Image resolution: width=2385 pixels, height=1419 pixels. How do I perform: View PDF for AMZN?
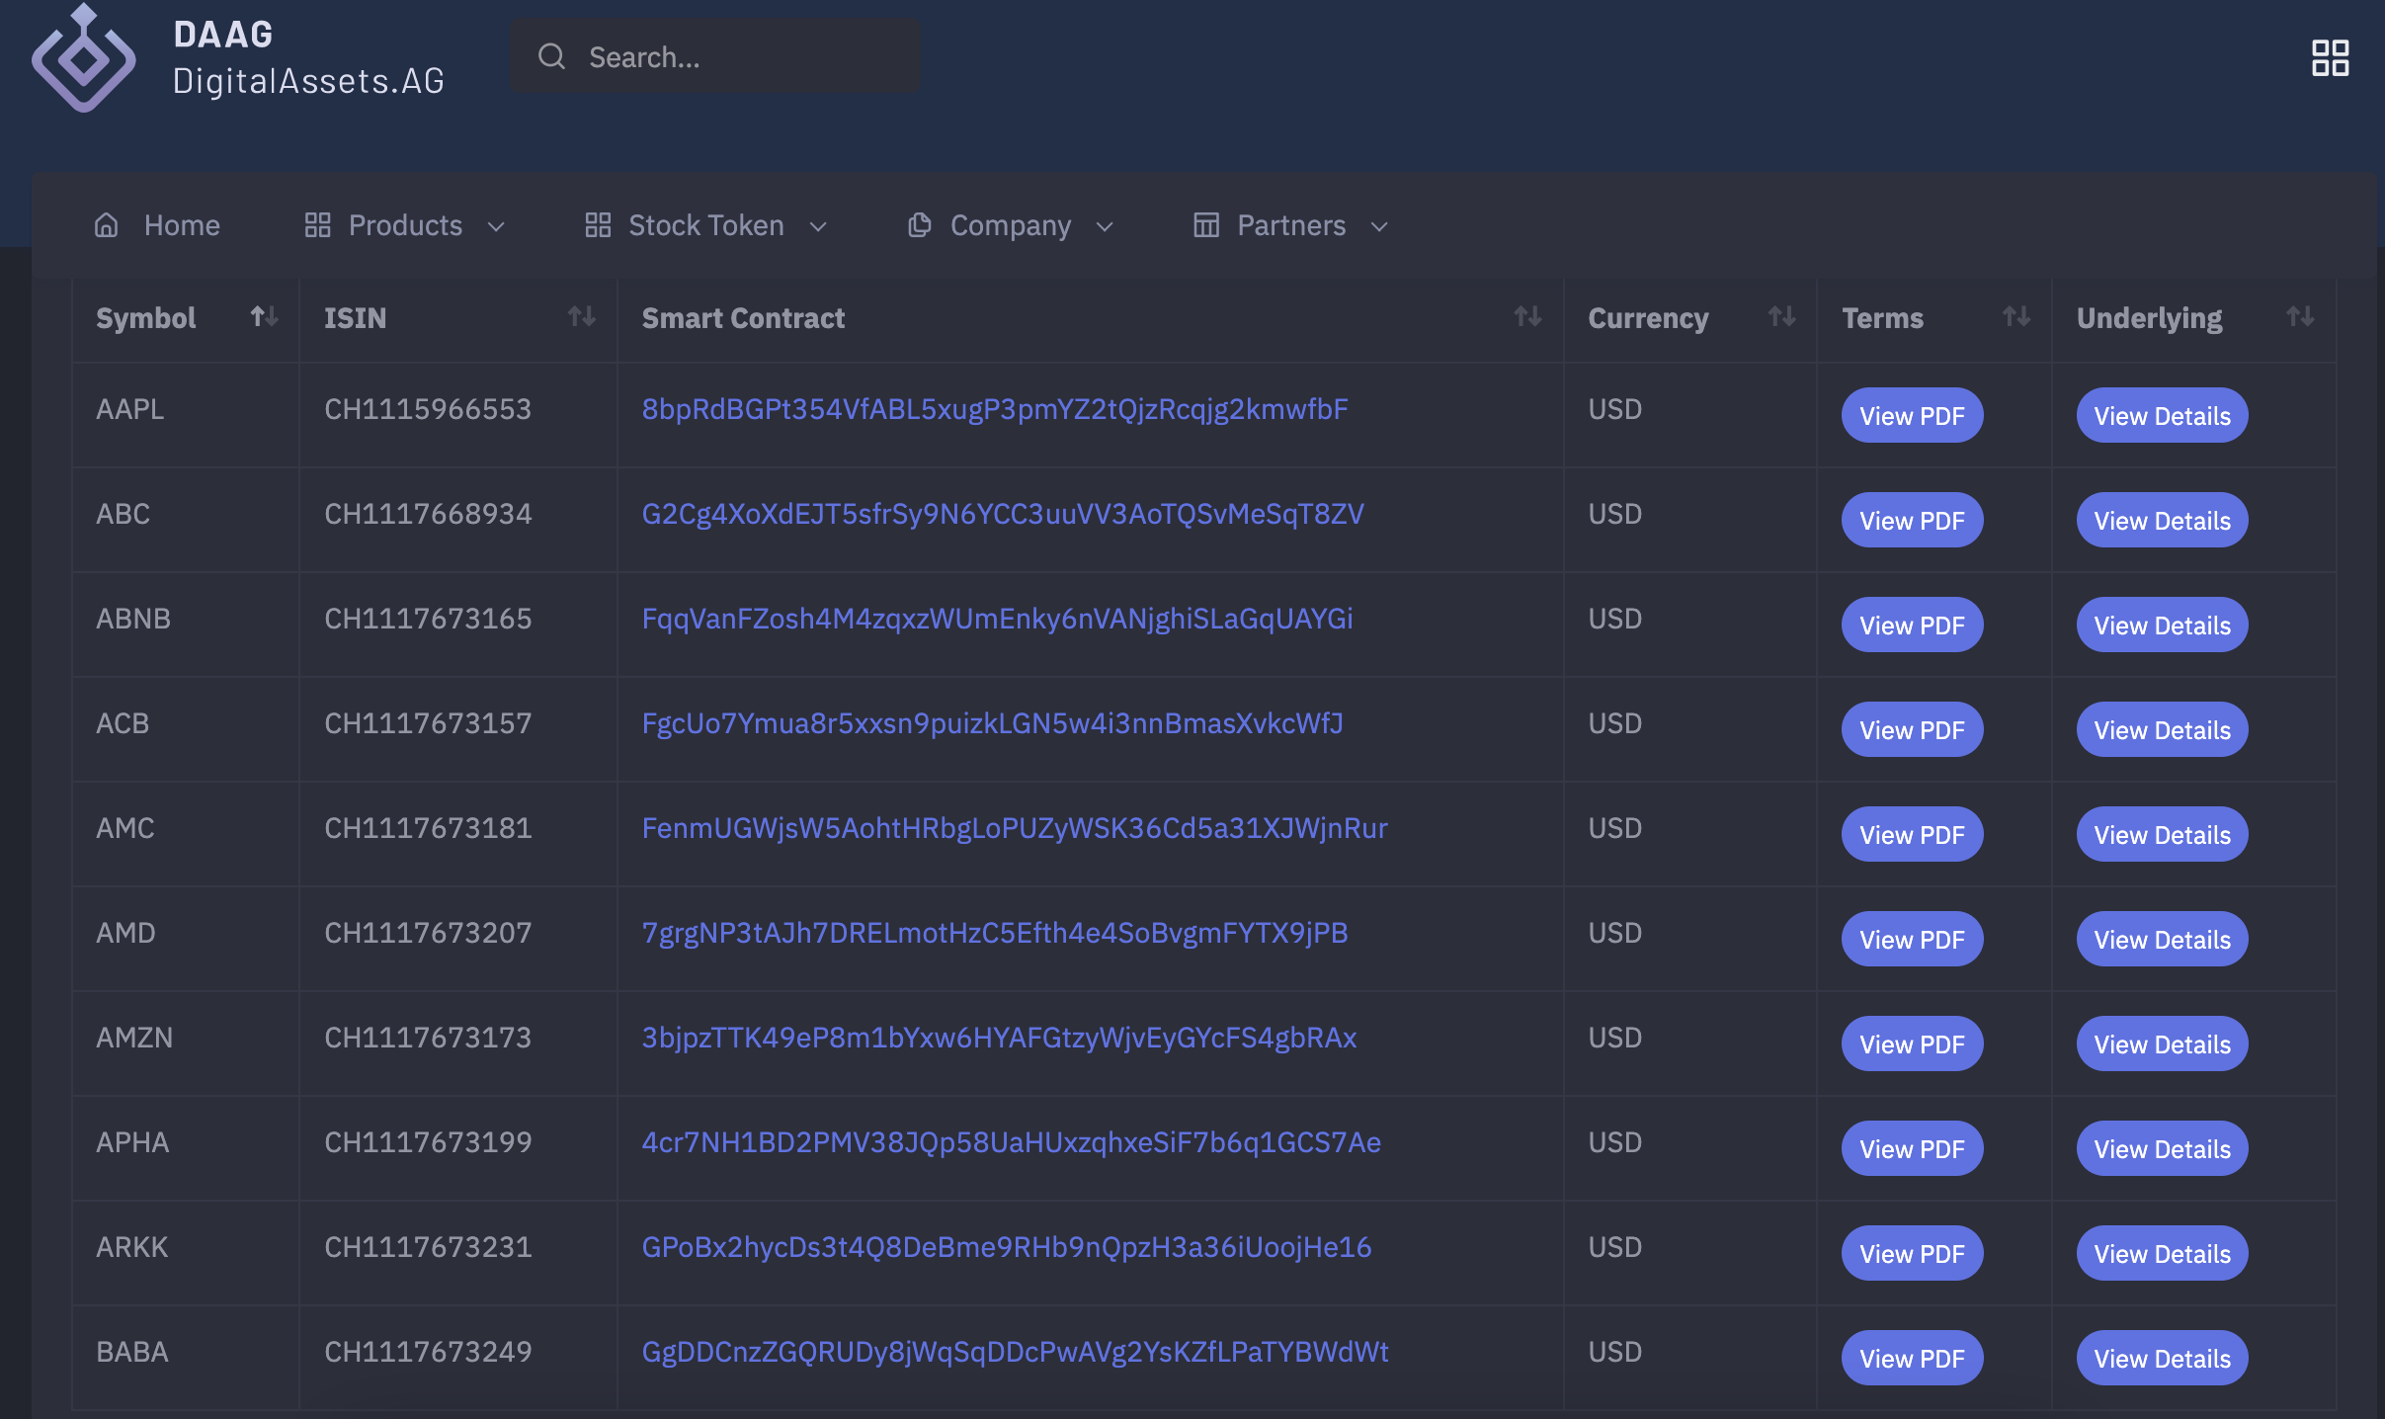pos(1912,1043)
